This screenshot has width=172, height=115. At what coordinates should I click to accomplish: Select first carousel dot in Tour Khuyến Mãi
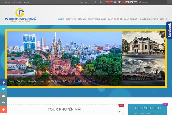pos(117,112)
